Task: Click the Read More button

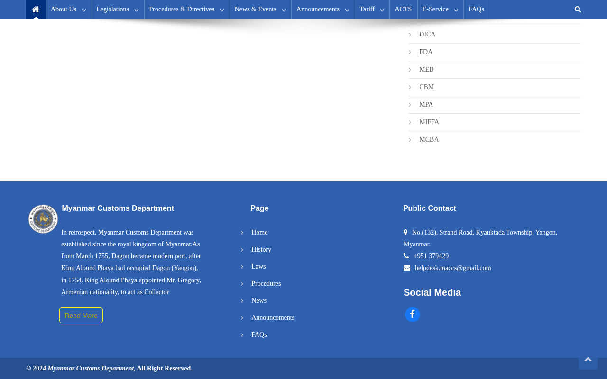Action: (81, 316)
